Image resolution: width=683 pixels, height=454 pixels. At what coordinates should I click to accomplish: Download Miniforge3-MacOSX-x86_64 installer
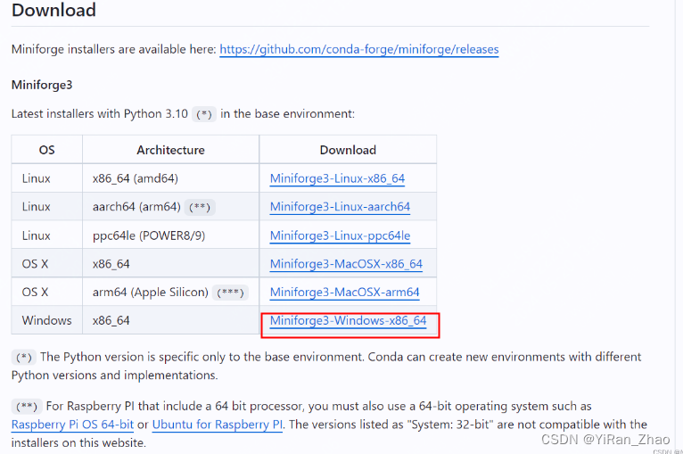(346, 264)
